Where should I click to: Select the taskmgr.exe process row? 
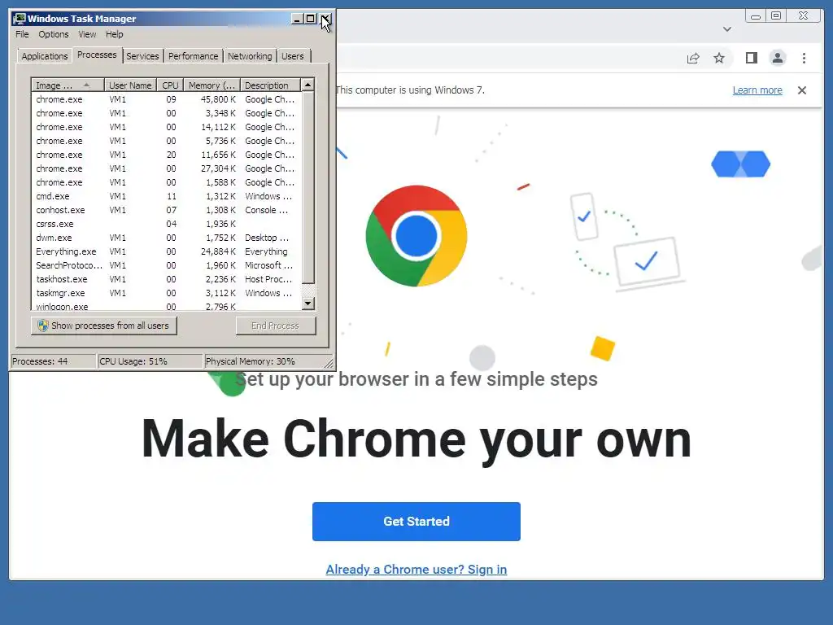click(166, 293)
